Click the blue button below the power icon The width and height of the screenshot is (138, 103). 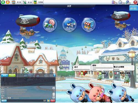(134, 8)
